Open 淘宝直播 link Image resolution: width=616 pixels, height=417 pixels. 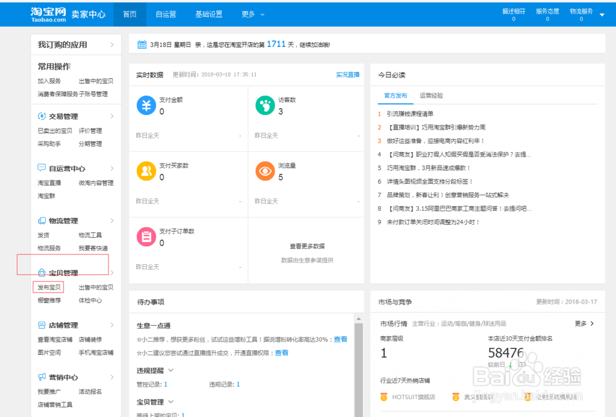tap(49, 183)
